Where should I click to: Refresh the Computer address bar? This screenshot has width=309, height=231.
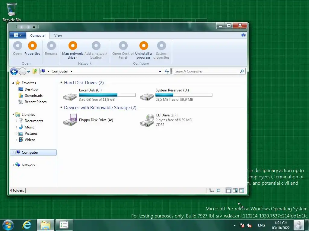point(167,71)
